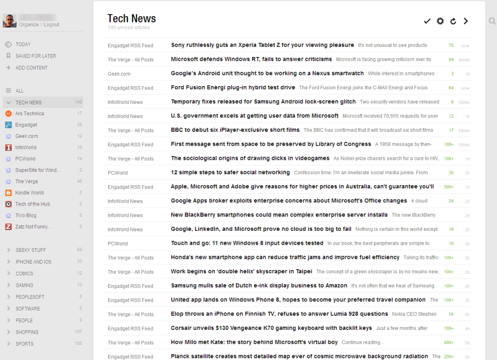The image size is (497, 360).
Task: Click Geek.com source label in article list
Action: coord(119,74)
